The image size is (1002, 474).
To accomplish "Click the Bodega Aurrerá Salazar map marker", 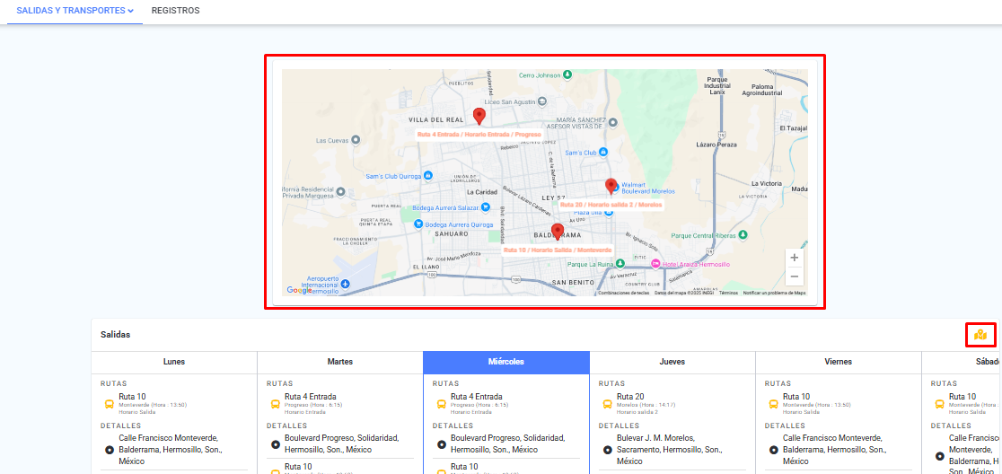I will click(485, 206).
